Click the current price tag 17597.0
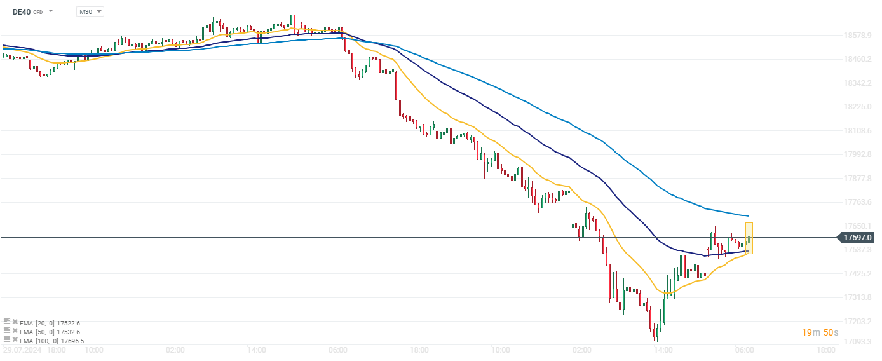The image size is (882, 361). point(858,238)
